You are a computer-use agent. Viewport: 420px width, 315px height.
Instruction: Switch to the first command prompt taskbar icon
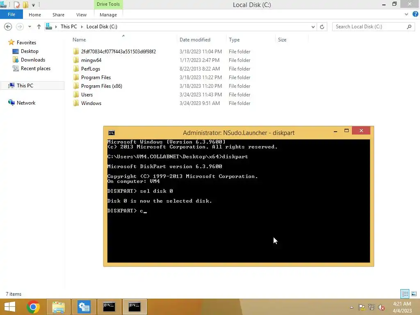coord(109,307)
